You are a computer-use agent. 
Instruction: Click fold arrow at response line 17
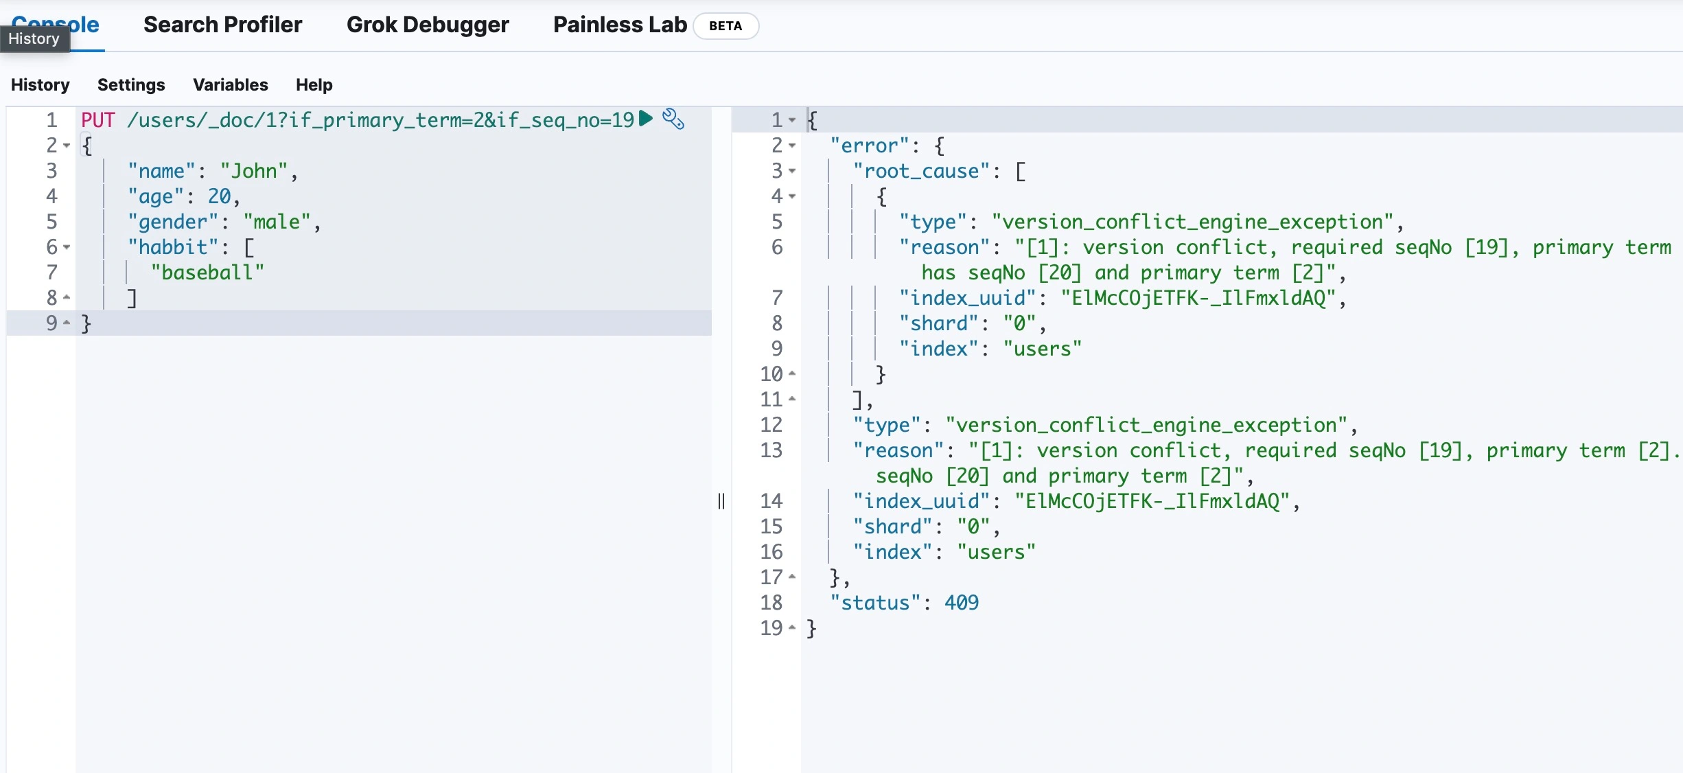[792, 577]
